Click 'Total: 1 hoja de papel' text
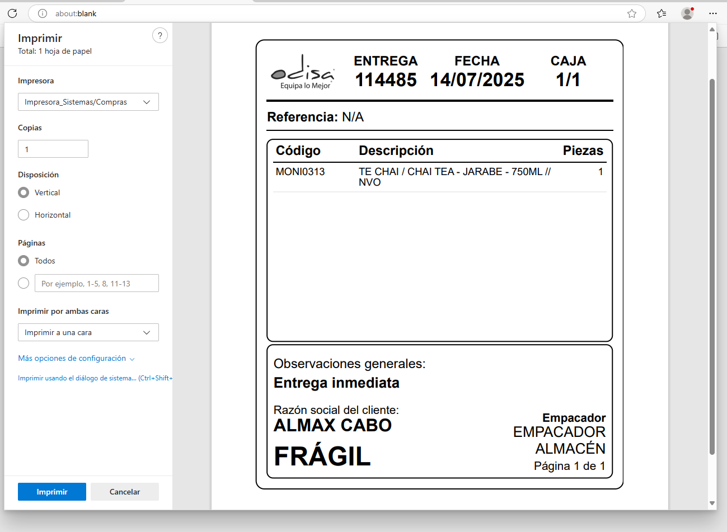The width and height of the screenshot is (727, 532). [55, 51]
